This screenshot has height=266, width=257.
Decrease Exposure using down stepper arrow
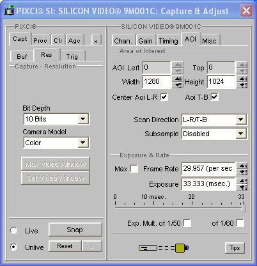pyautogui.click(x=243, y=187)
